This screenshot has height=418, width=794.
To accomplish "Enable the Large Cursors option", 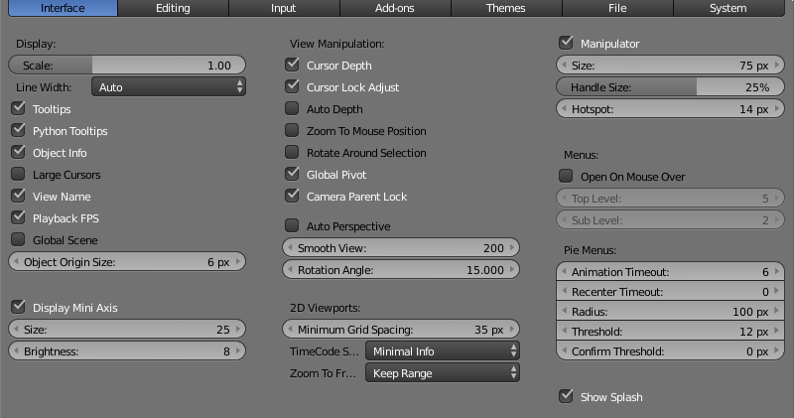I will 18,175.
